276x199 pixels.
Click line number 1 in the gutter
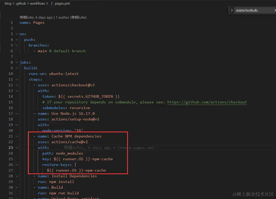[x=12, y=22]
